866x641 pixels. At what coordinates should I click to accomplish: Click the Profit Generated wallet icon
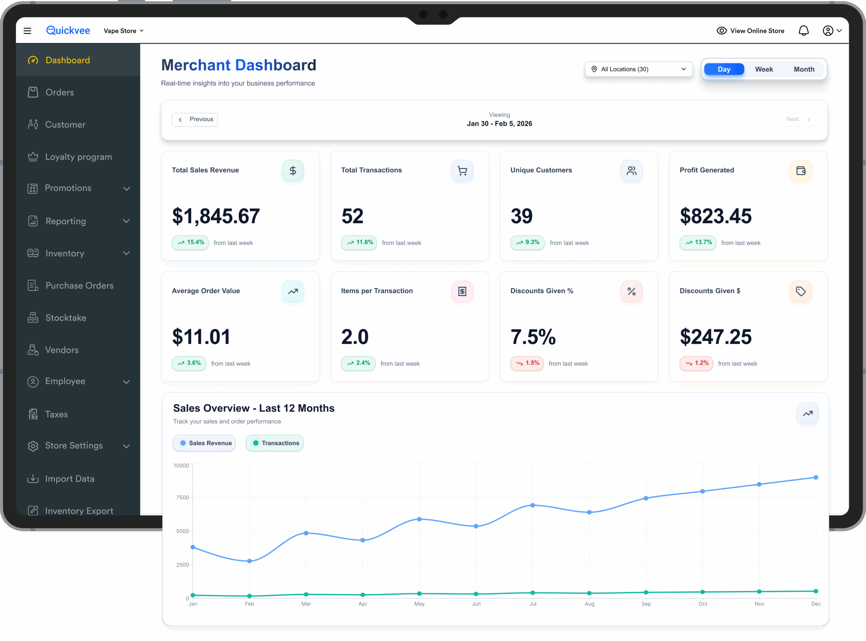pos(800,171)
